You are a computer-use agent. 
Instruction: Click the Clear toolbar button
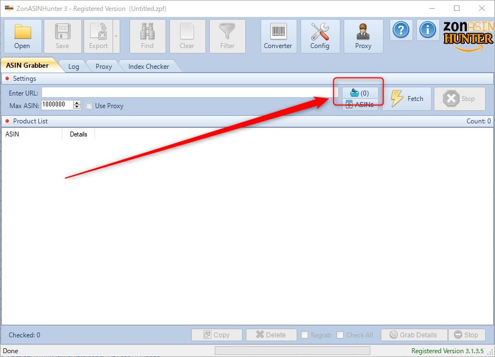187,36
